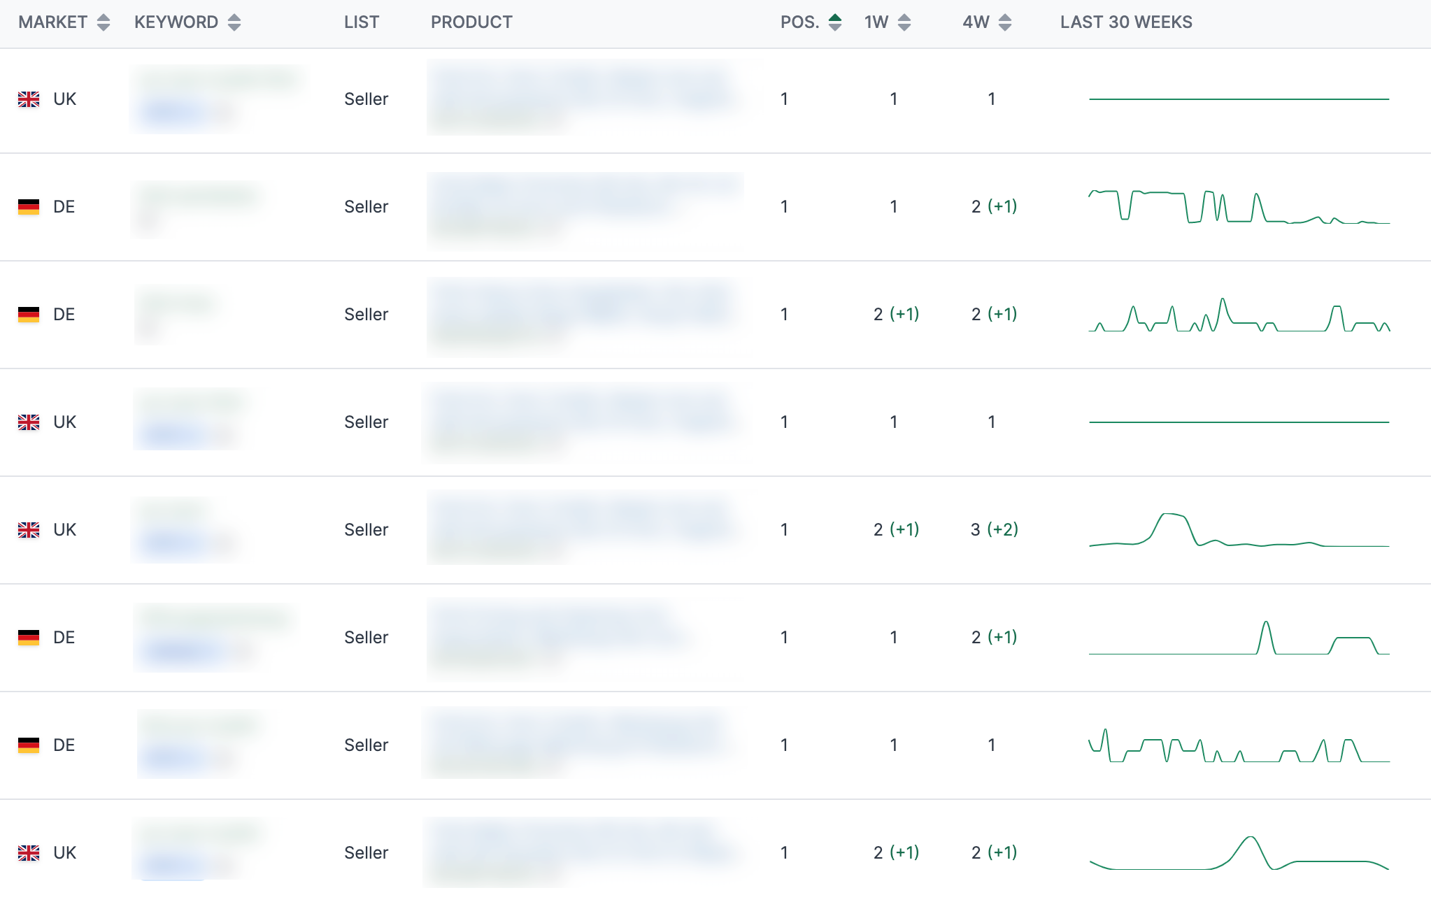Click the green sparkline chart in the first row
The image size is (1431, 902).
tap(1238, 99)
